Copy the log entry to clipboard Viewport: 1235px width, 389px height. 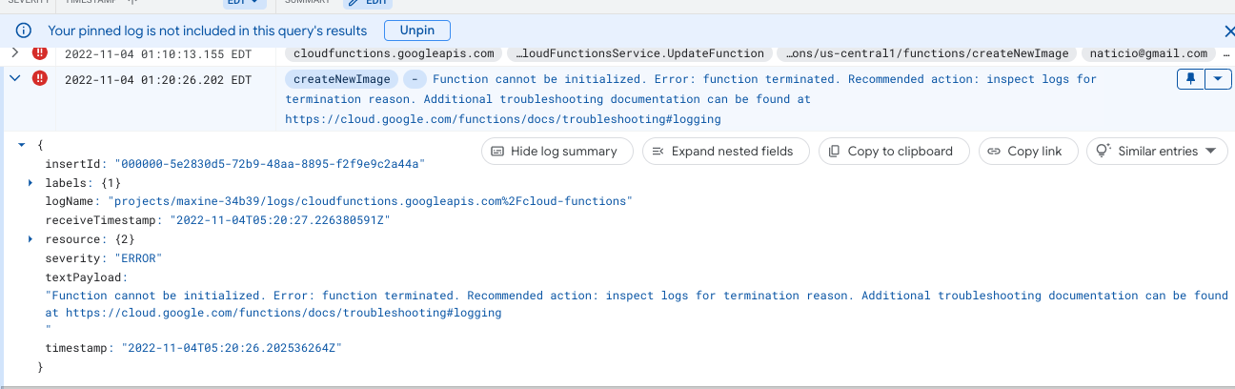pyautogui.click(x=890, y=151)
